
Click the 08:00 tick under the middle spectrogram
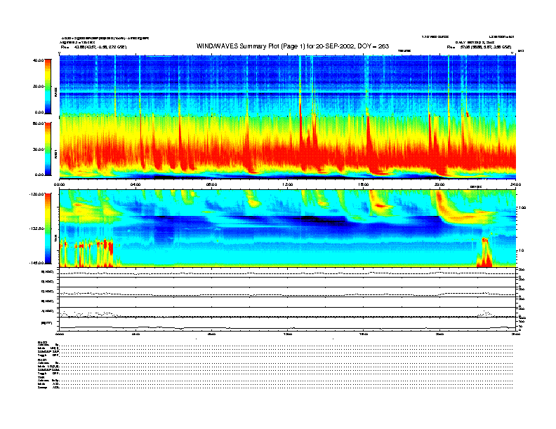tap(211, 184)
